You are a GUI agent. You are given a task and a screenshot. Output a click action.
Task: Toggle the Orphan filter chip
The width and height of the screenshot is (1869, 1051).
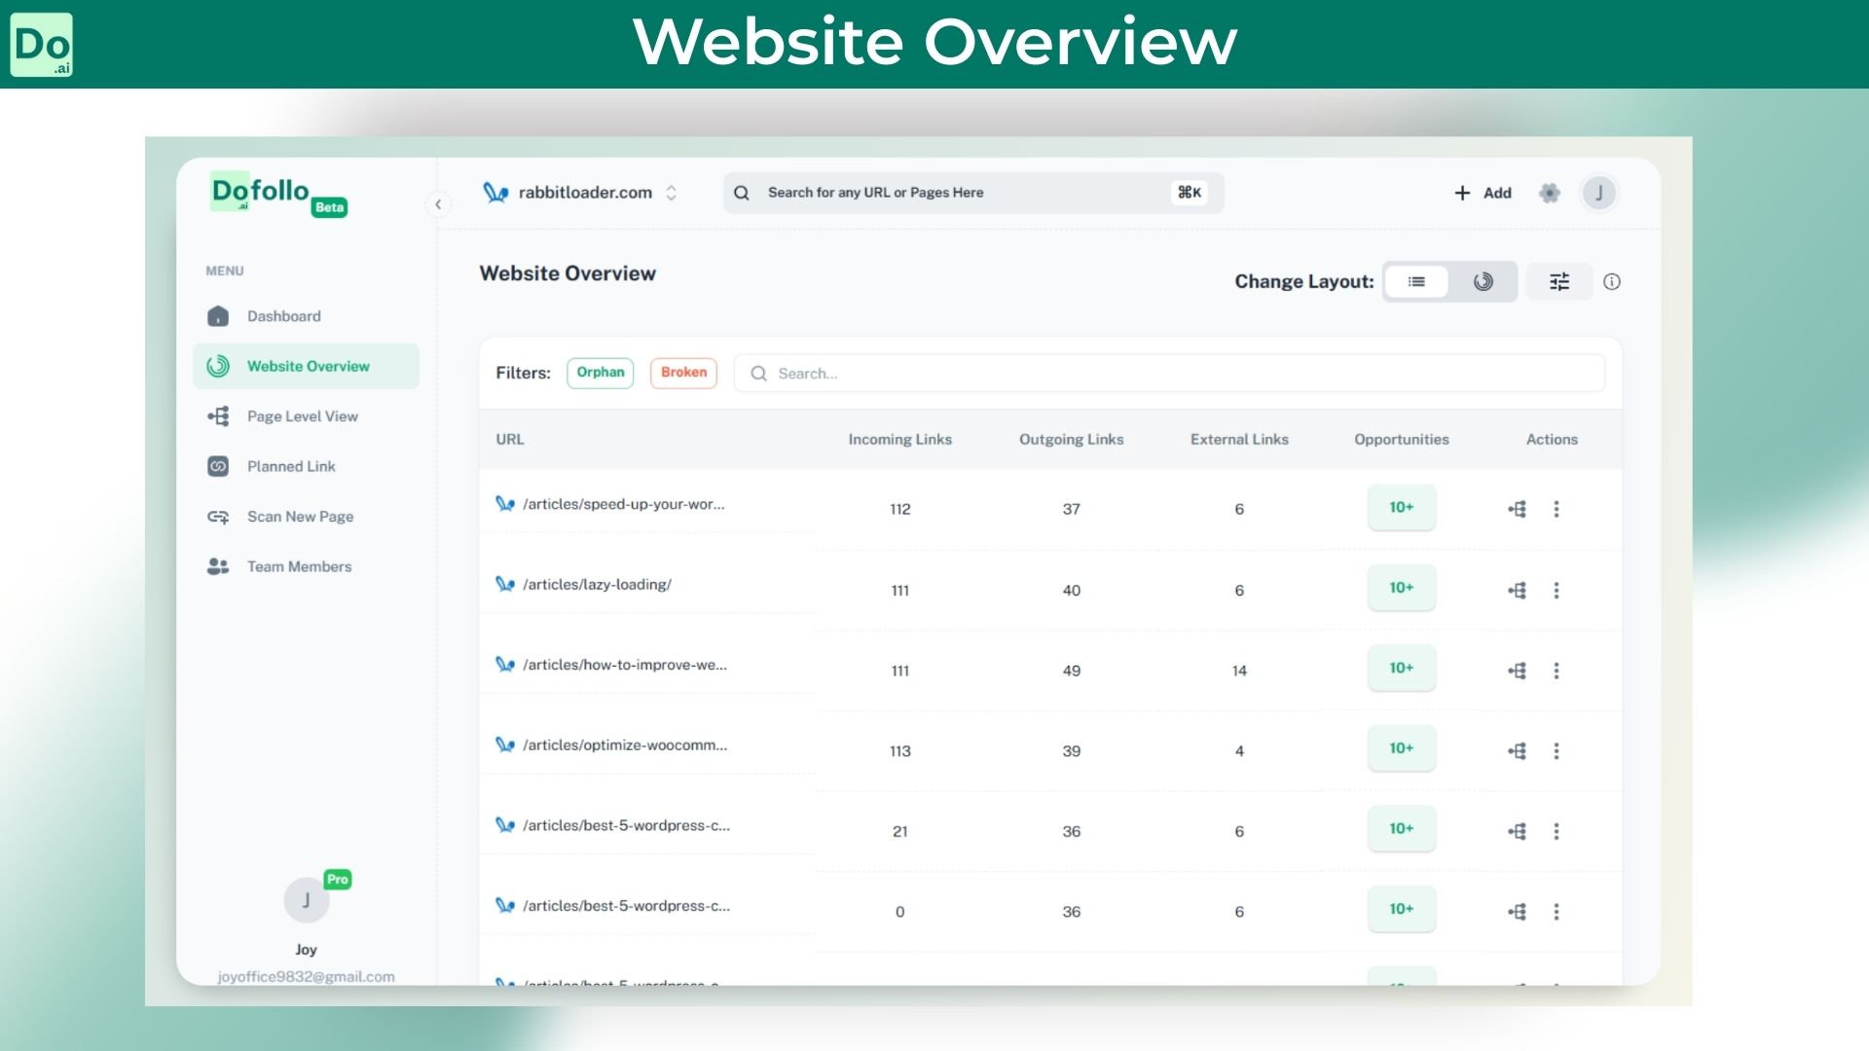[600, 373]
